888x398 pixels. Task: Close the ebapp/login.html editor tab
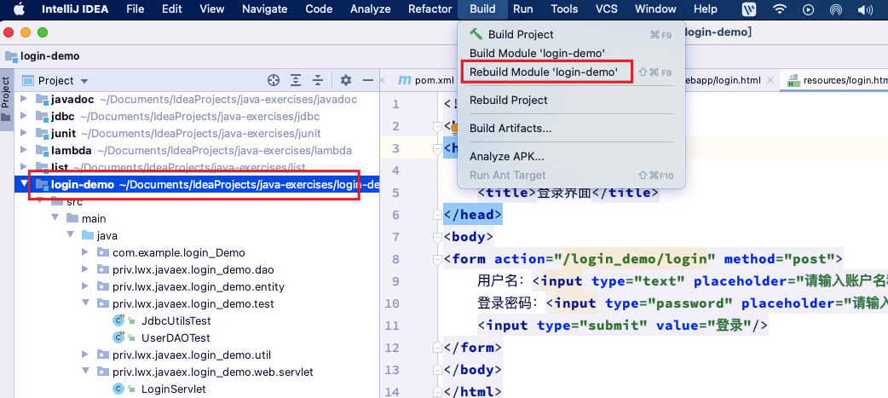click(770, 80)
